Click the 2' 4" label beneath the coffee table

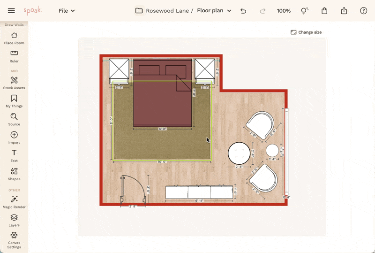pos(239,167)
